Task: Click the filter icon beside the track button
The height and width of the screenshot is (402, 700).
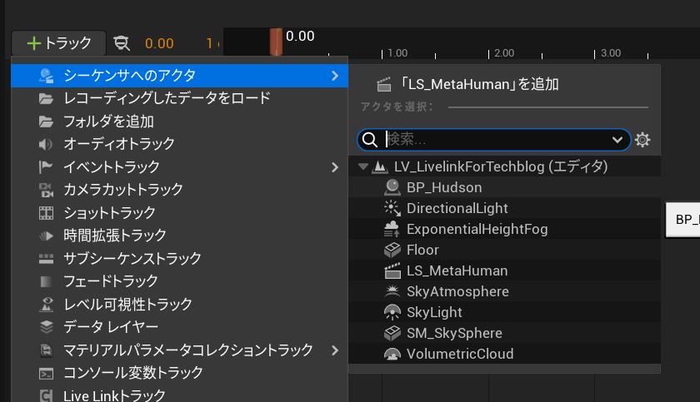Action: 122,43
